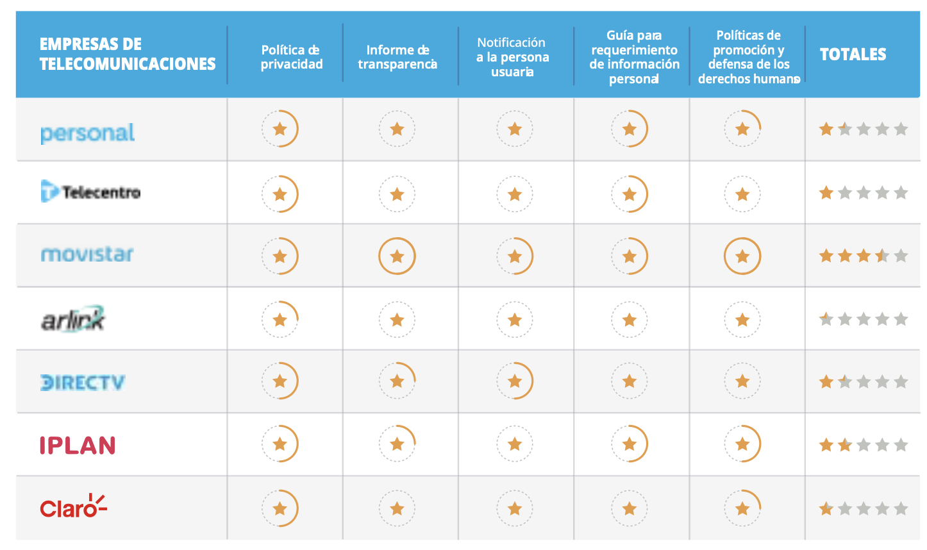
Task: Click Claro's Notificación a la persona usuaria star
Action: (515, 508)
